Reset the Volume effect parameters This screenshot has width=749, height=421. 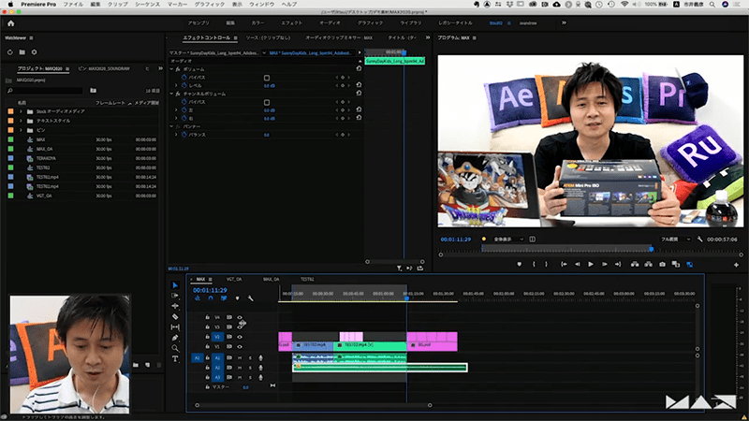click(359, 68)
